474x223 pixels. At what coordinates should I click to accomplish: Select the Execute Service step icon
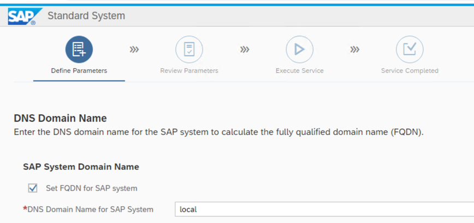pyautogui.click(x=300, y=49)
